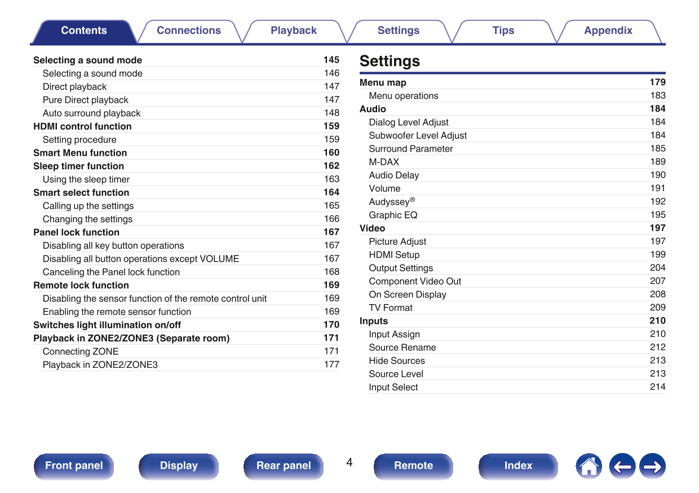Viewport: 699px width, 493px height.
Task: Open the Front panel page button
Action: click(x=74, y=466)
